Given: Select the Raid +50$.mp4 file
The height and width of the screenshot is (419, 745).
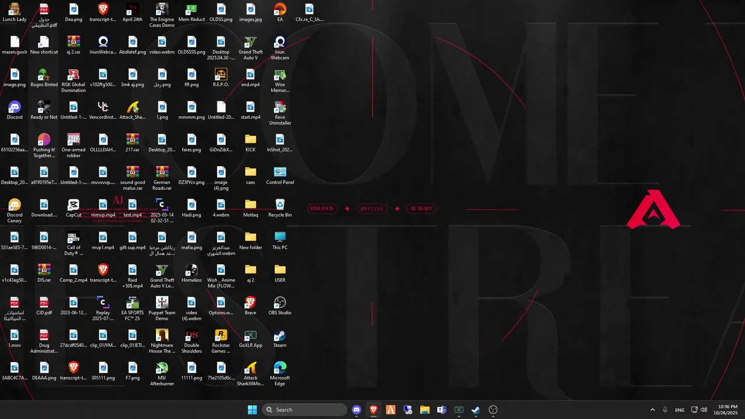Looking at the screenshot, I should (x=132, y=276).
